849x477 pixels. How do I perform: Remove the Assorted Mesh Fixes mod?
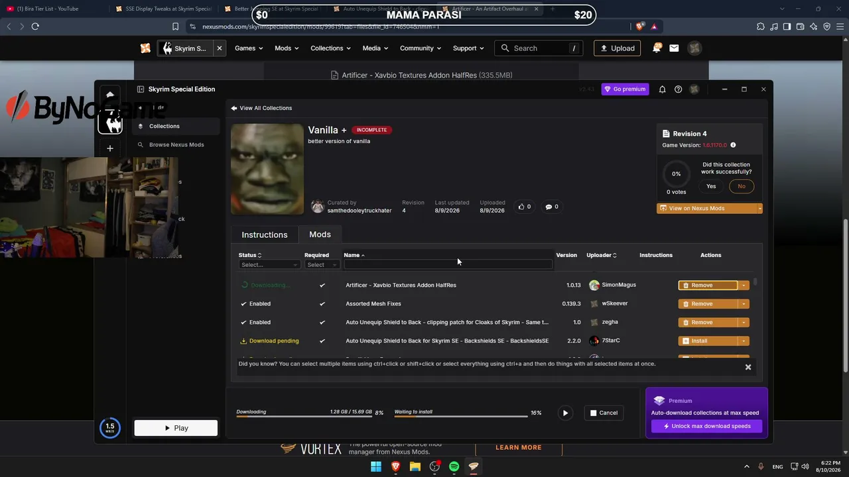pos(708,304)
